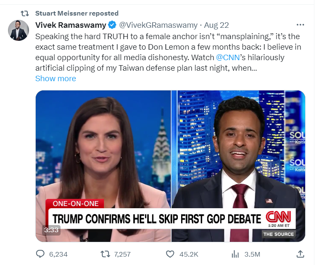Viewport: 327px width, 265px height.
Task: Like the tweet with heart icon
Action: [170, 254]
